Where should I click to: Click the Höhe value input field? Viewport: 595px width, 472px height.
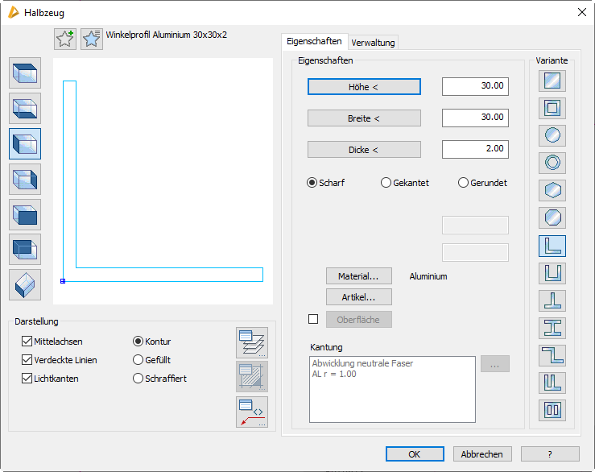tap(475, 86)
